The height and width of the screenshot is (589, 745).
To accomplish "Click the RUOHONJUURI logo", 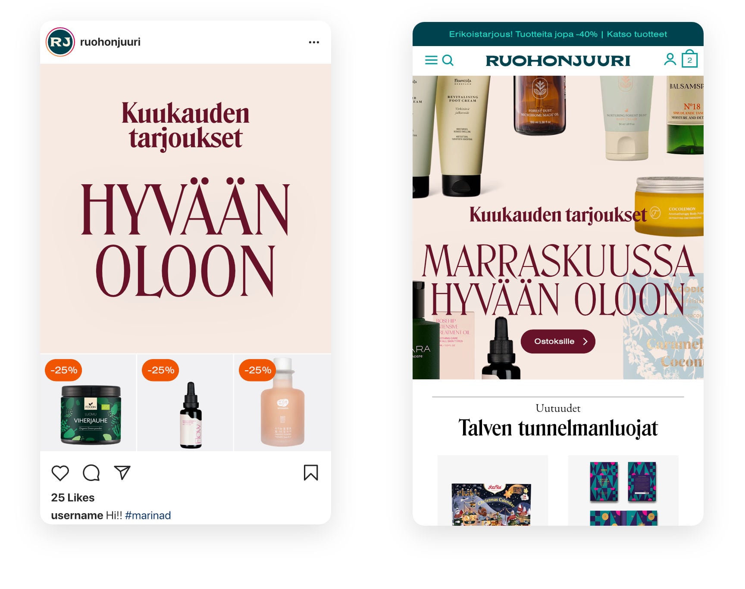I will click(558, 61).
